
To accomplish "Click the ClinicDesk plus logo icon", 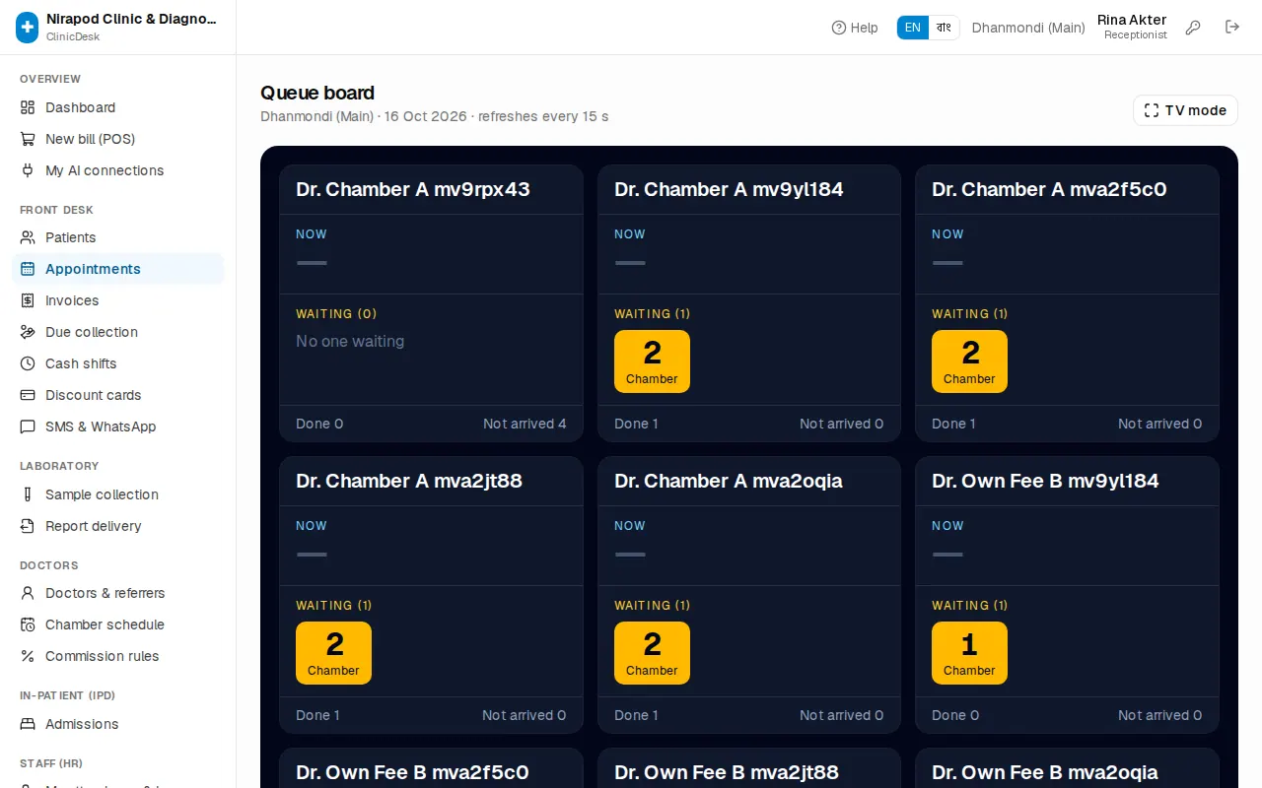I will point(28,28).
